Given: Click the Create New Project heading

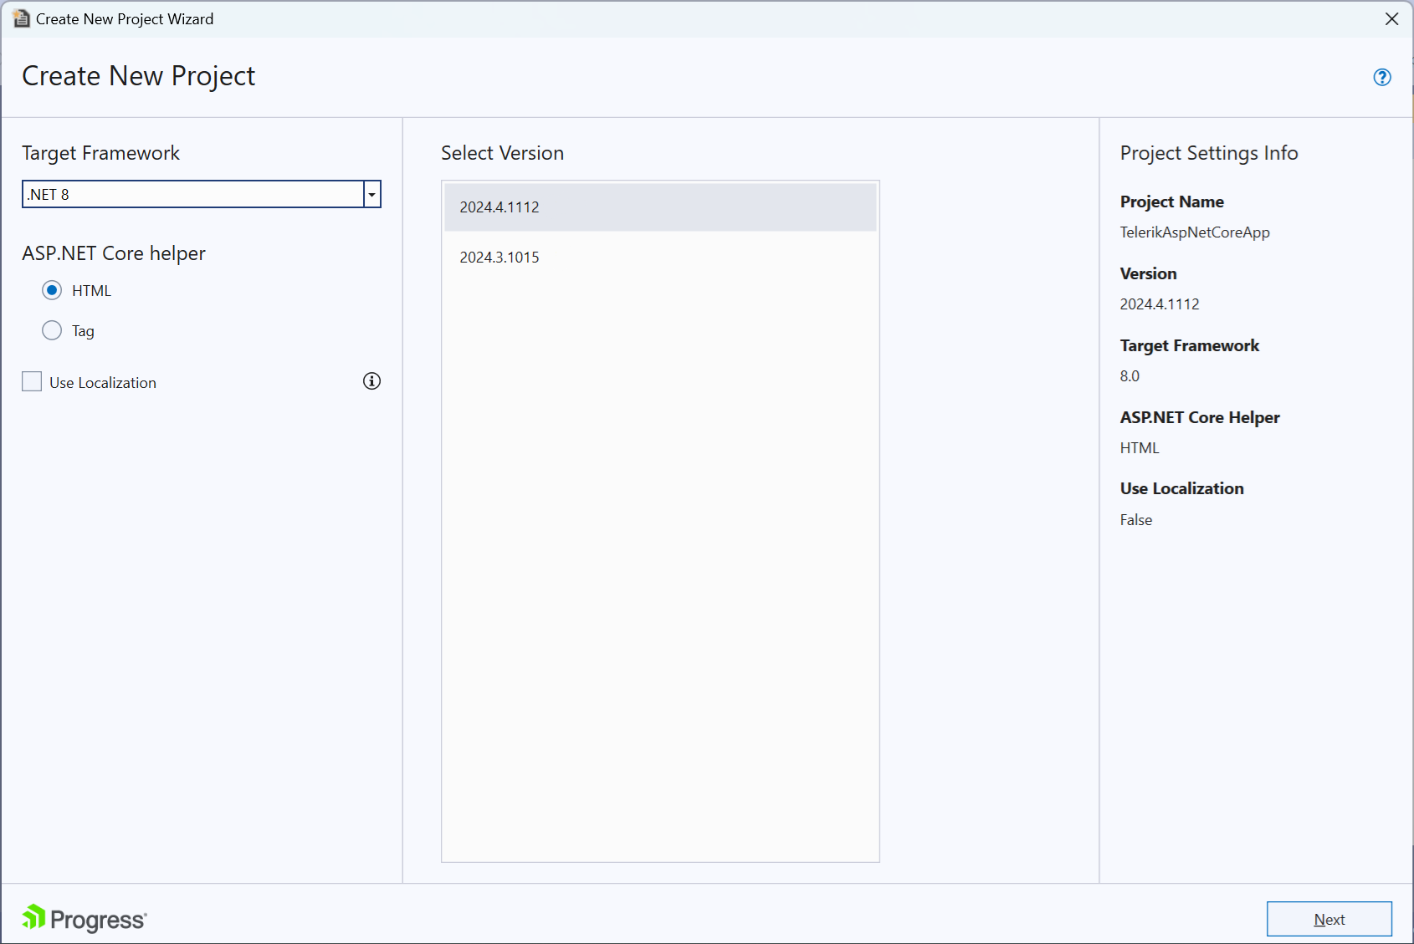Looking at the screenshot, I should click(138, 76).
